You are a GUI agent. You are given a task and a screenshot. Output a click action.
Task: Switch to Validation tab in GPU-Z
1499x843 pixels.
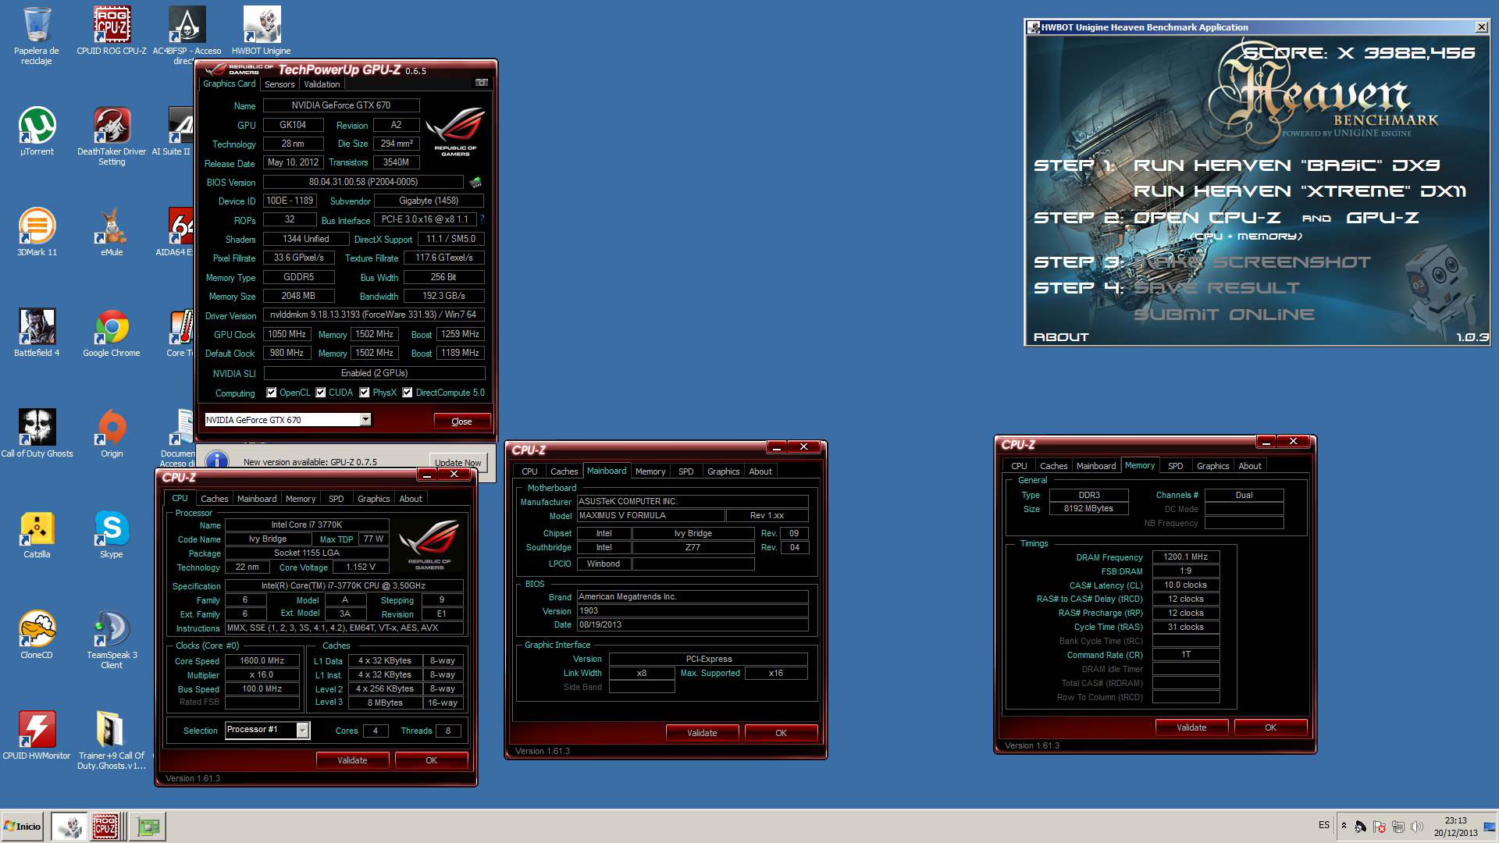(x=322, y=84)
